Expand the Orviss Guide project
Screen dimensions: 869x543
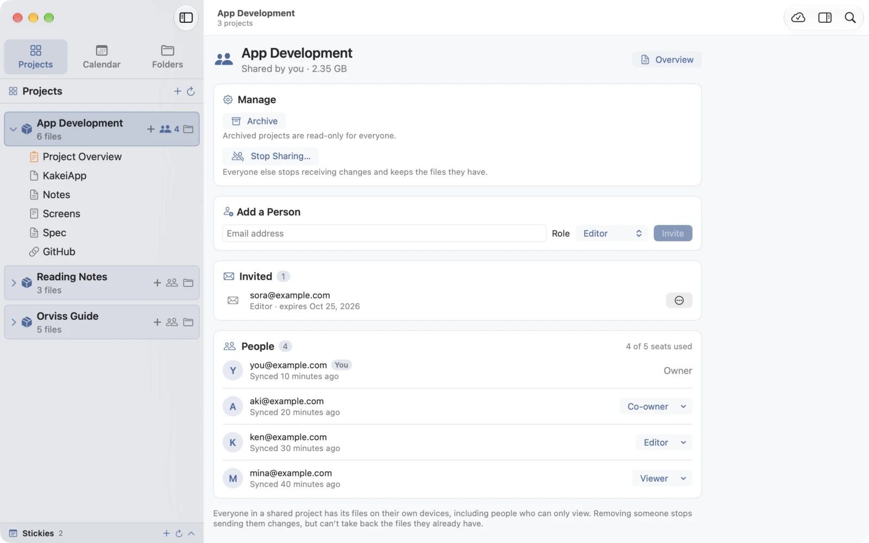[14, 322]
